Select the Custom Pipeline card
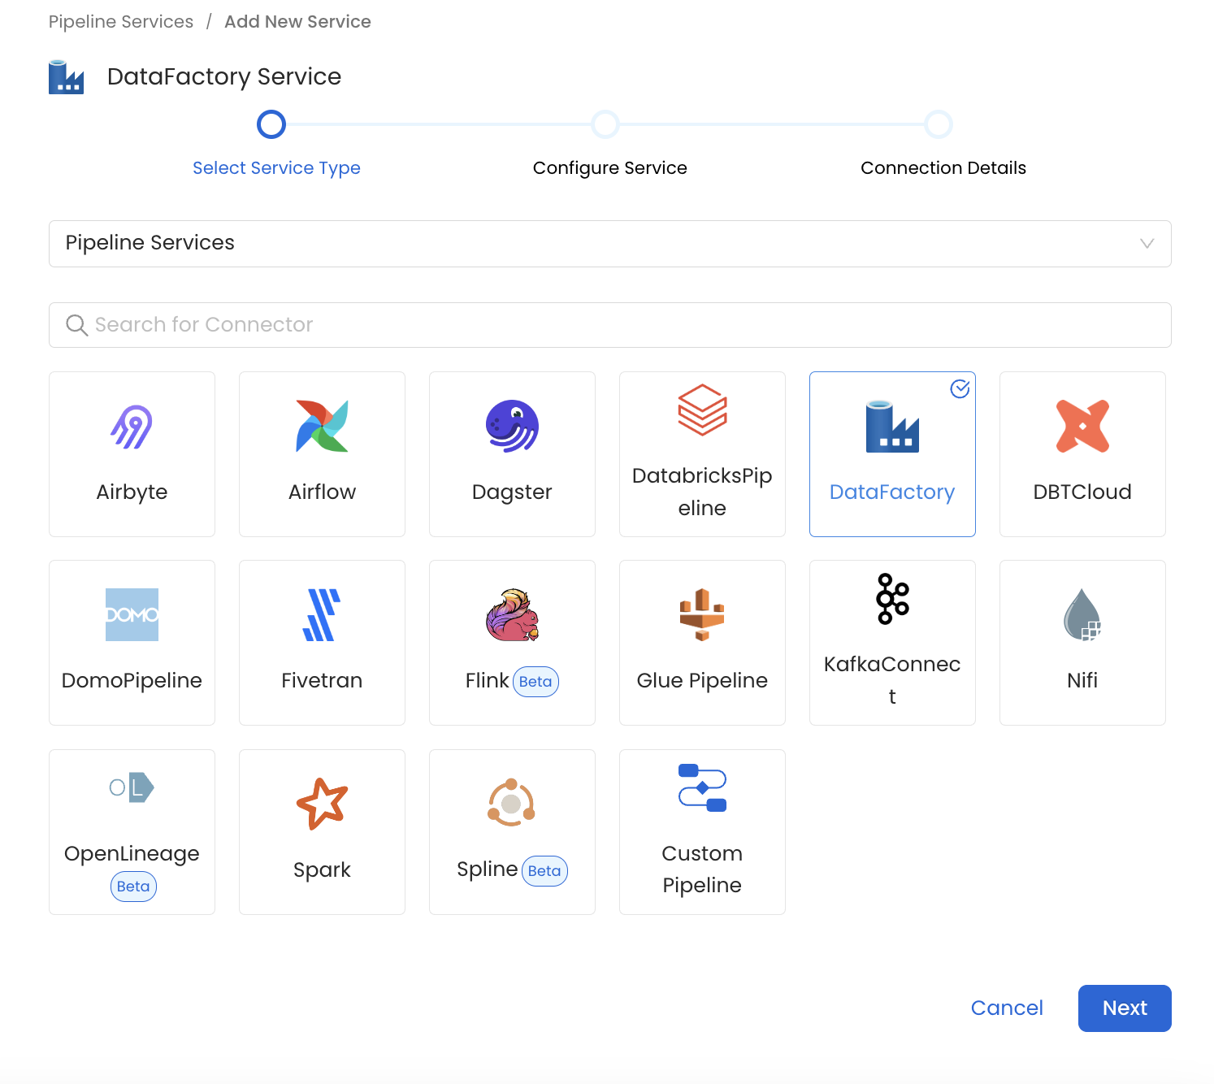 702,832
